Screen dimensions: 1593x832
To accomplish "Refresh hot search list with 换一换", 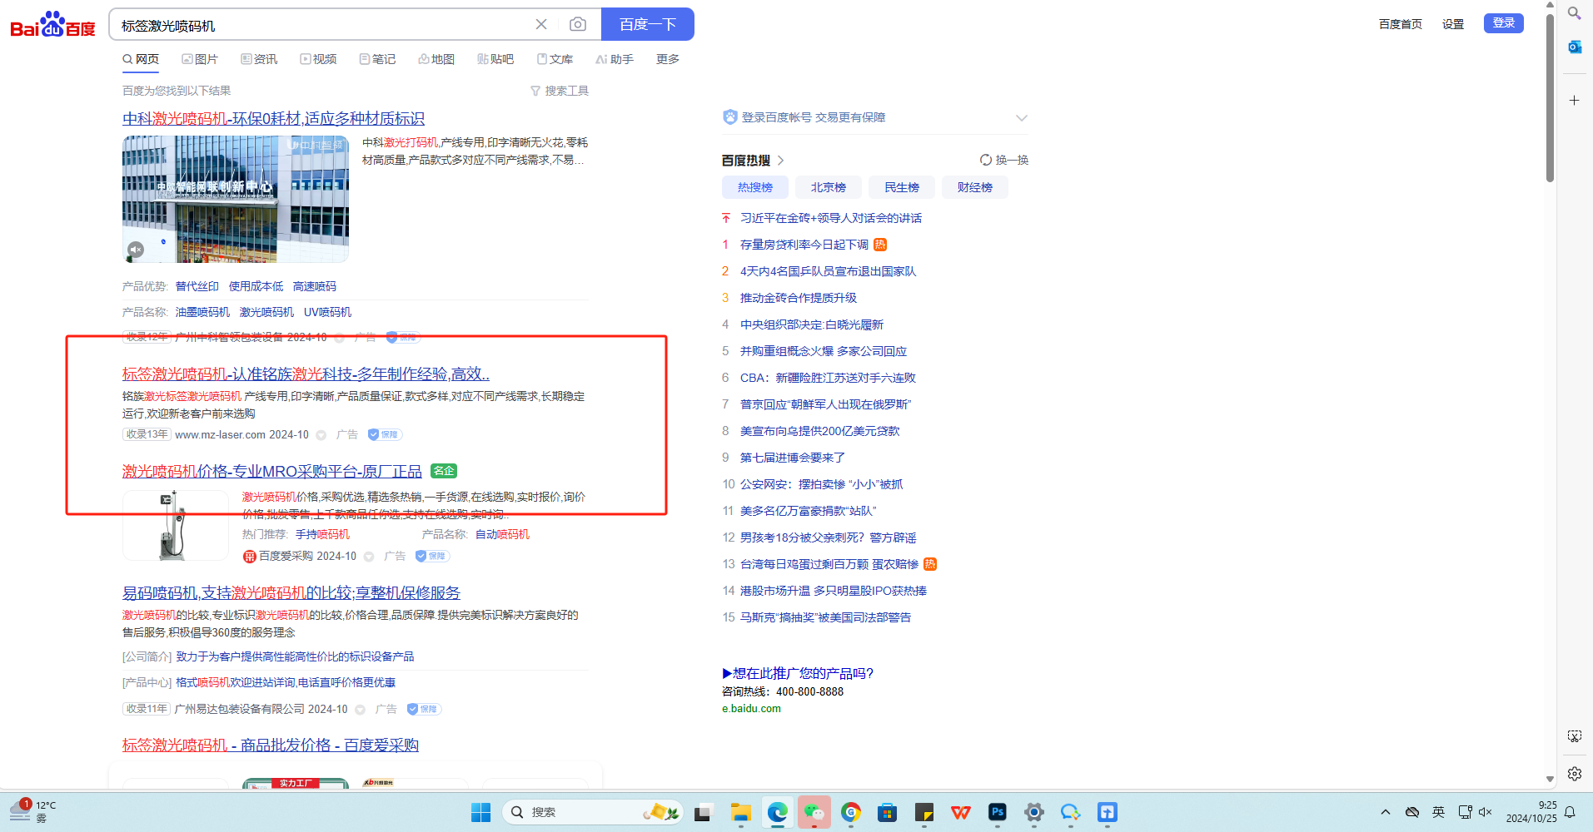I will coord(1004,160).
